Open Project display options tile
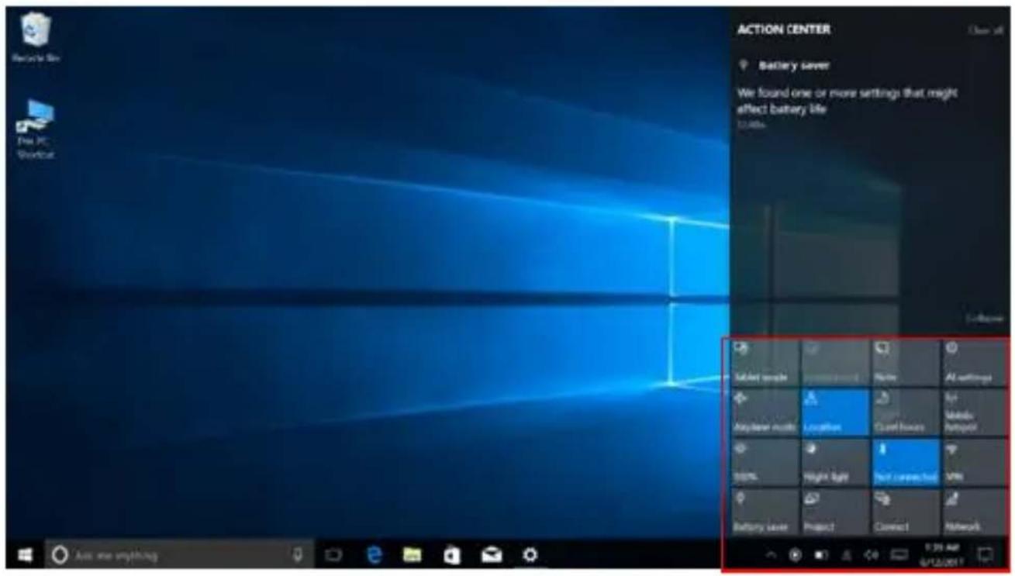 tap(835, 512)
